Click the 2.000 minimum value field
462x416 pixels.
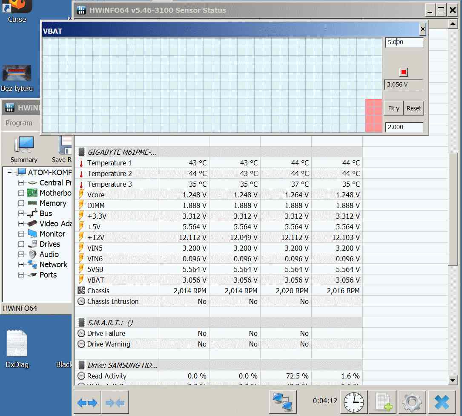click(x=404, y=127)
